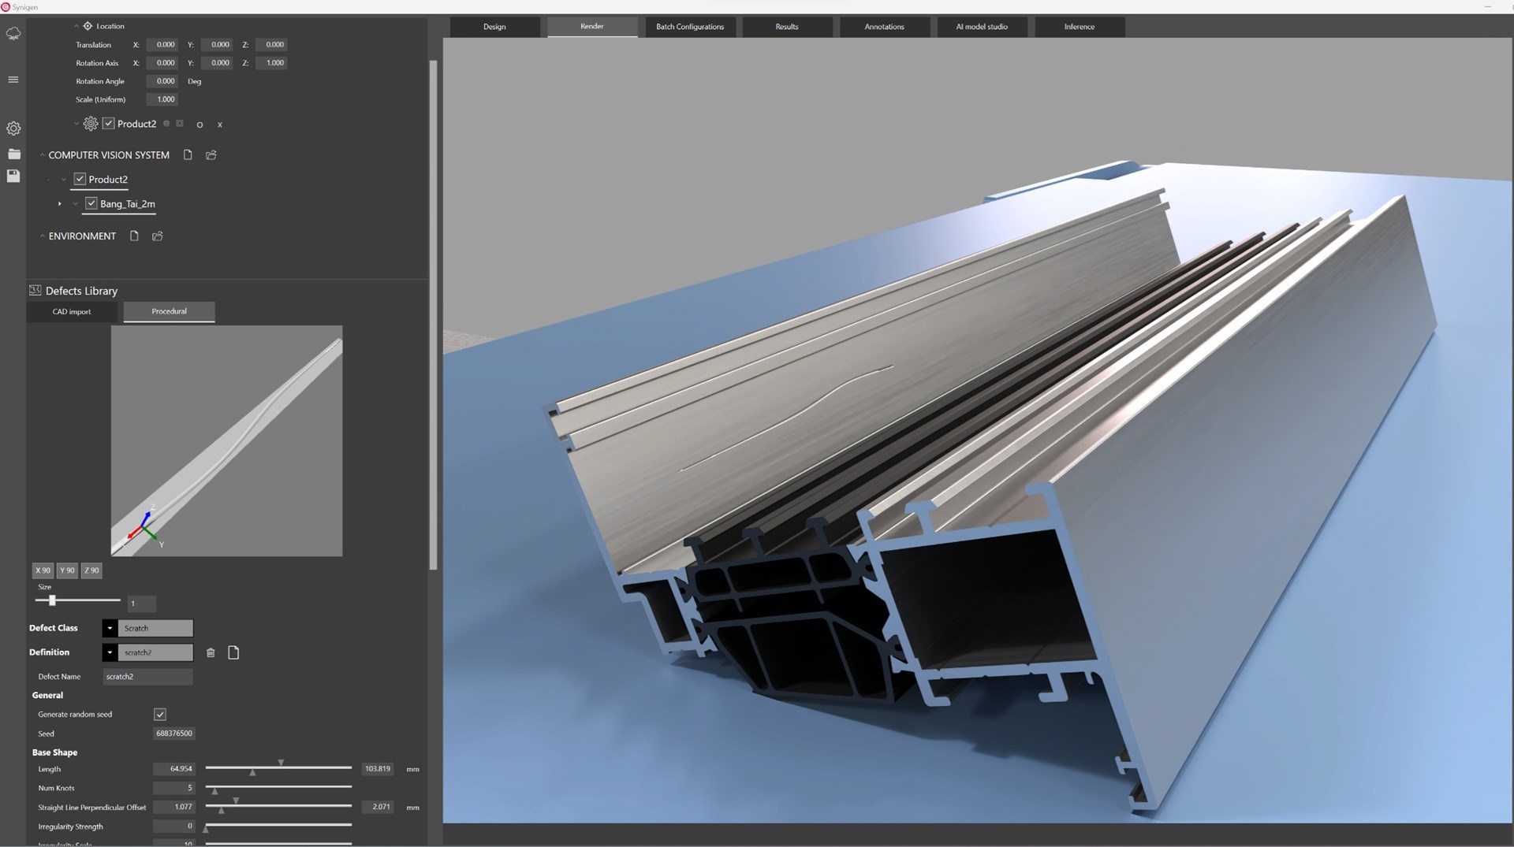
Task: Click the Defect Name input field
Action: click(x=147, y=677)
